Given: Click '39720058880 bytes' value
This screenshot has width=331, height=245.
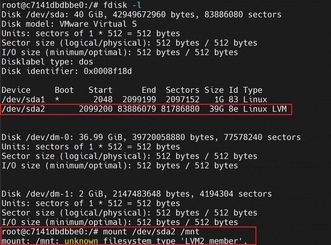Looking at the screenshot, I should point(173,137).
